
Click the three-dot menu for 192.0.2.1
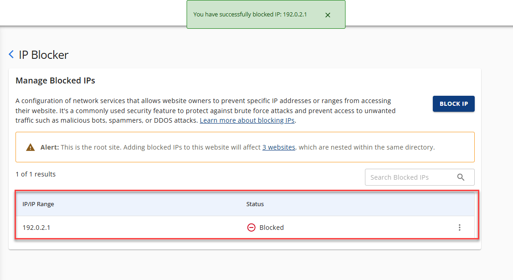460,227
